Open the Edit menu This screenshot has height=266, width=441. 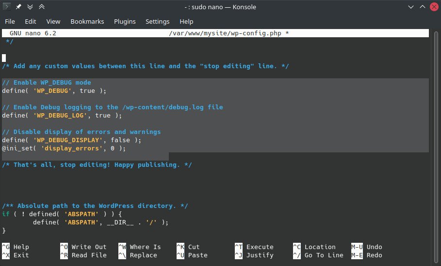tap(31, 22)
